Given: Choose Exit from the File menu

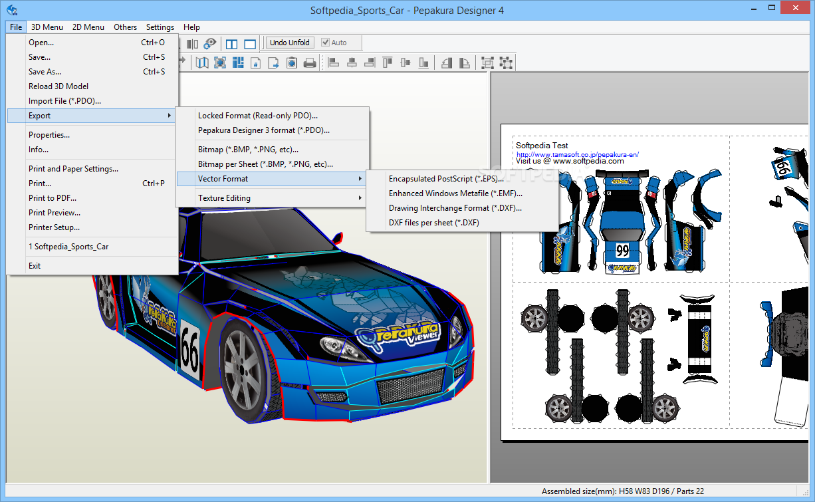Looking at the screenshot, I should point(92,266).
